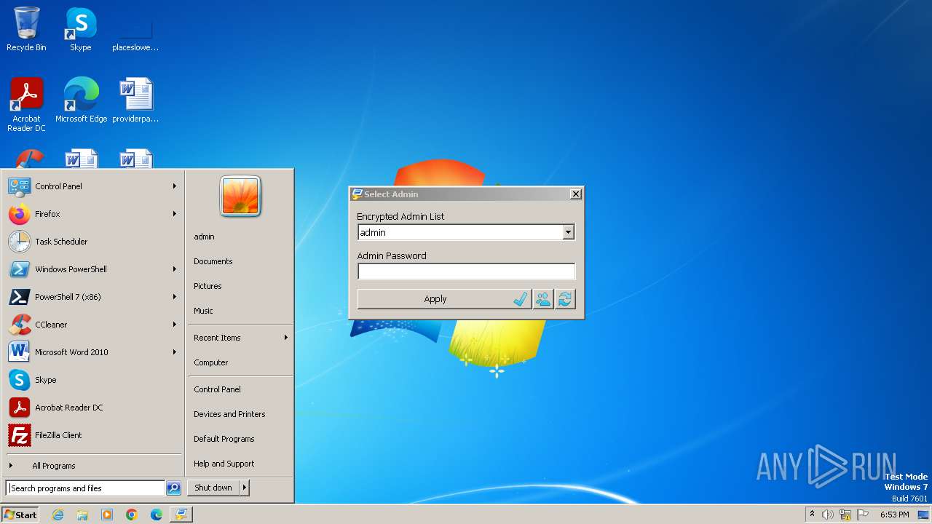
Task: Click the refresh icon in Select Admin dialog
Action: pyautogui.click(x=565, y=299)
